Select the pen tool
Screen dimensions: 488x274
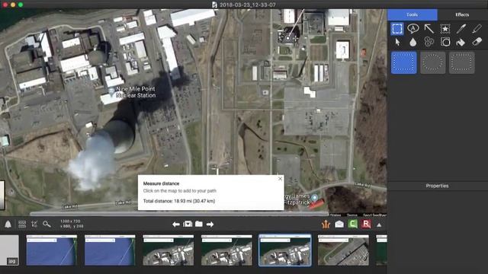(x=461, y=29)
